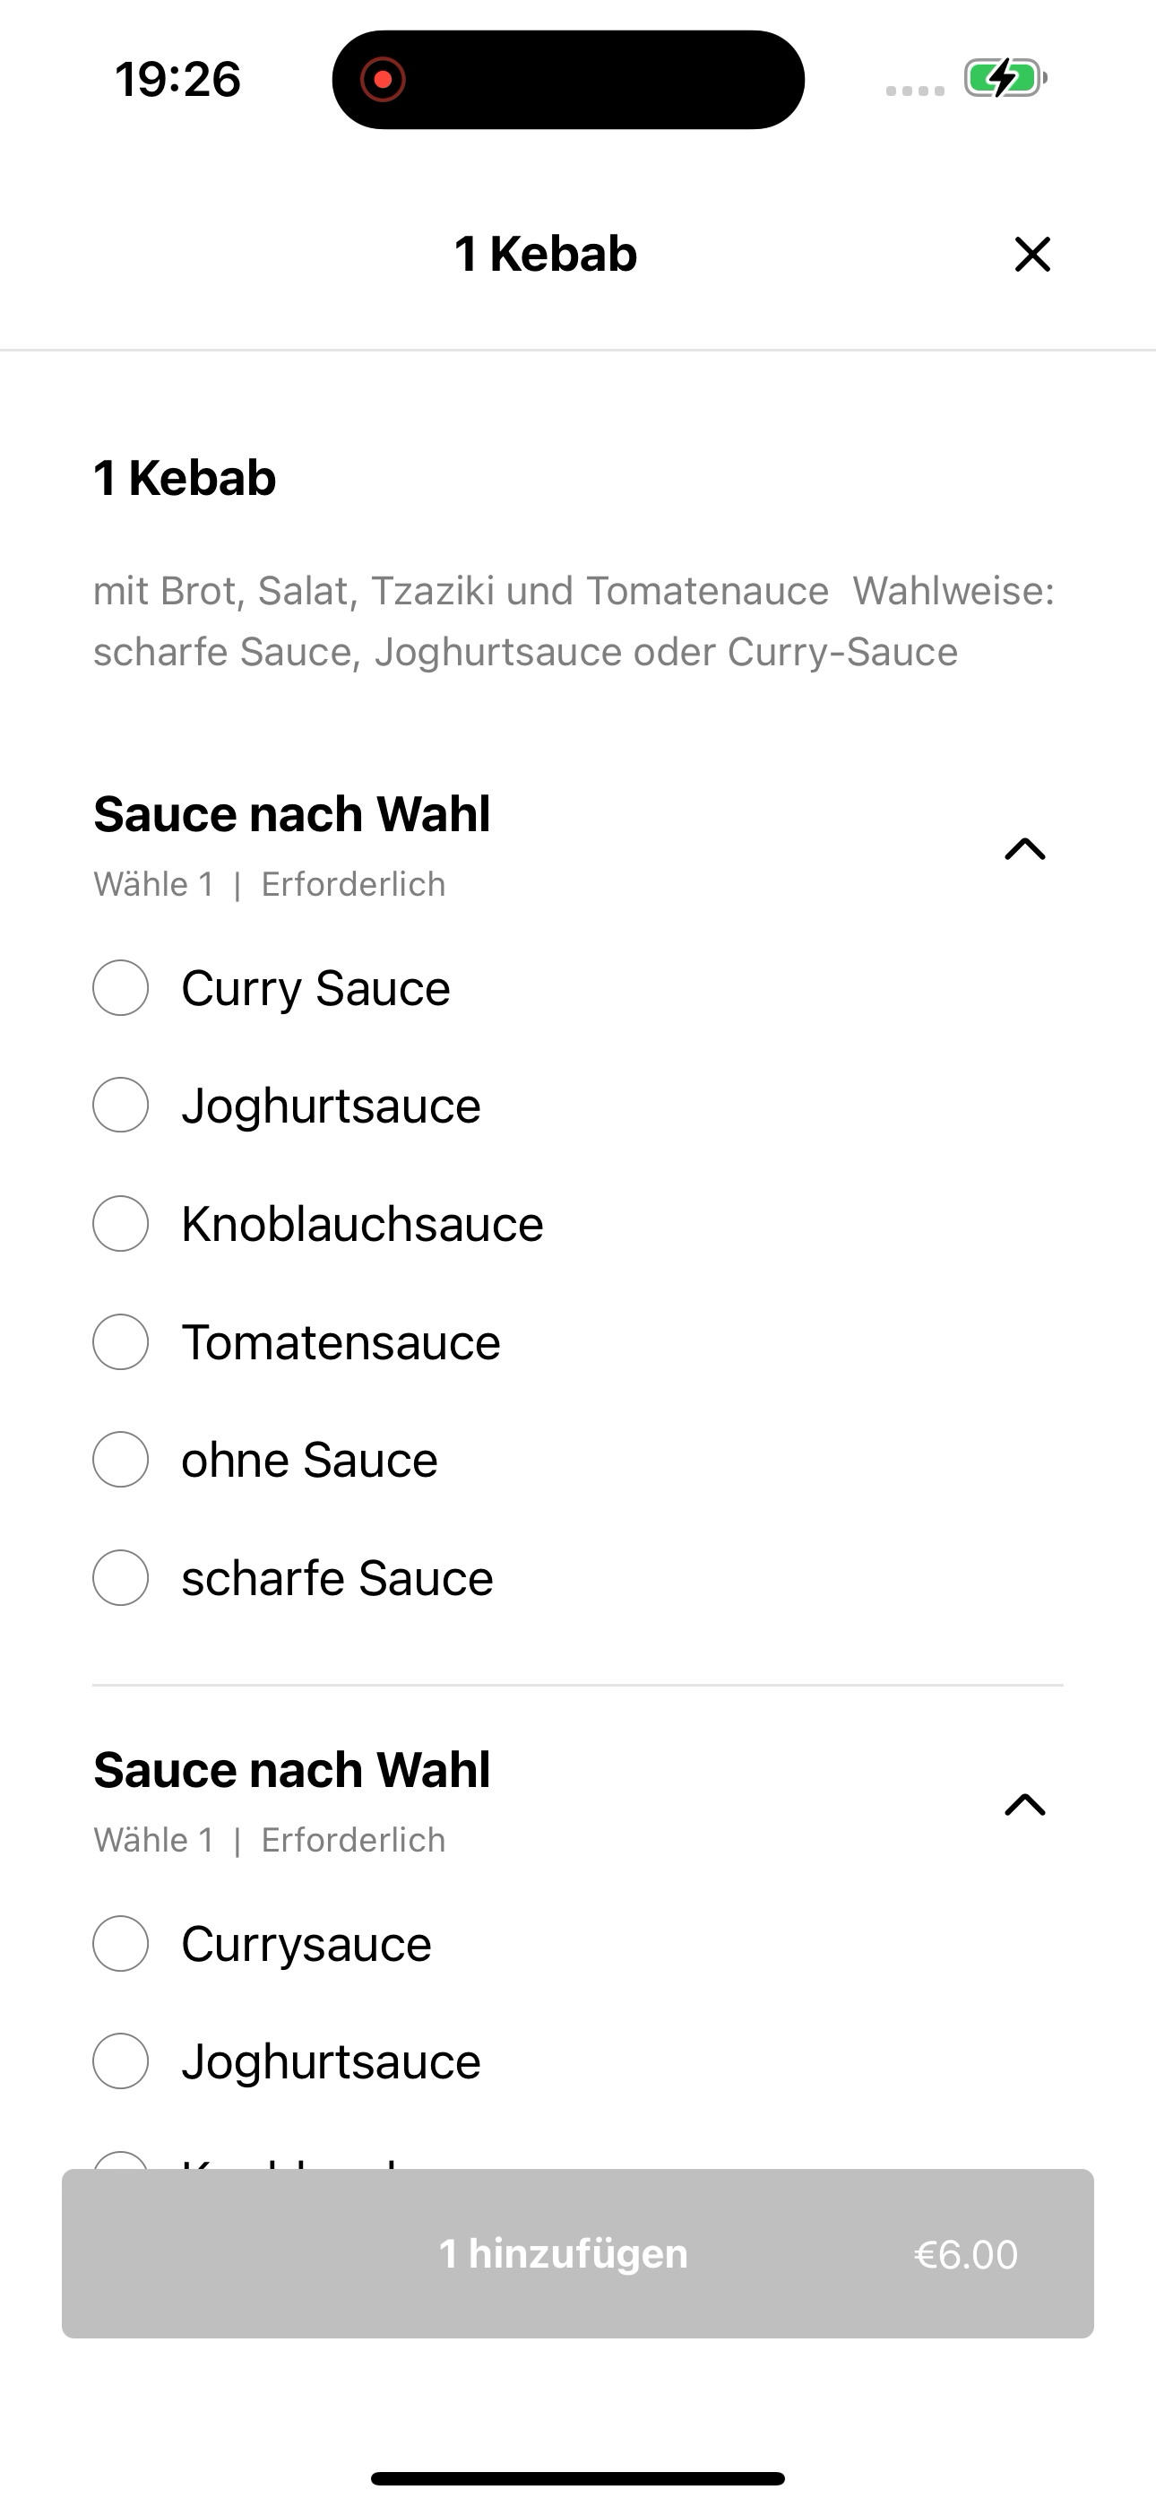Select the Knoblauchsauce option
Image resolution: width=1156 pixels, height=2507 pixels.
pyautogui.click(x=121, y=1223)
